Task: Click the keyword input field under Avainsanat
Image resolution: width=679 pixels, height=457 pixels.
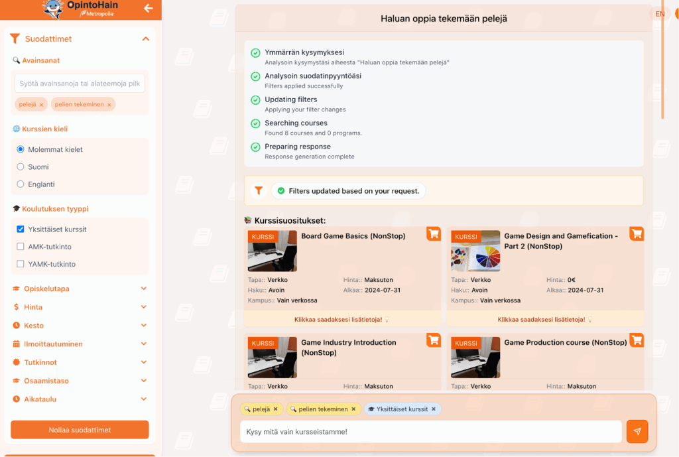Action: point(80,84)
